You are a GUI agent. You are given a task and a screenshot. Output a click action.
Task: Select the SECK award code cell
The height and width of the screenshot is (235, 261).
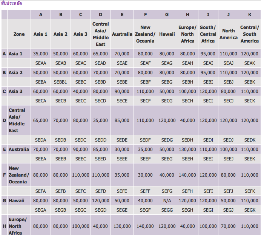[x=249, y=101]
